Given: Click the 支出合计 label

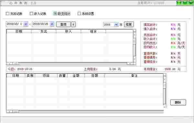Looking at the screenshot, I should tap(150, 35).
